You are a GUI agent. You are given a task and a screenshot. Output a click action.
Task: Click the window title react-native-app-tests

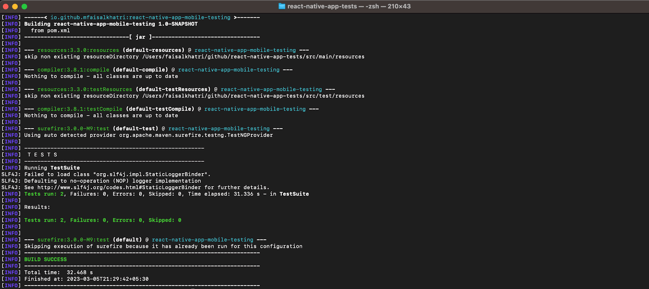coord(322,6)
